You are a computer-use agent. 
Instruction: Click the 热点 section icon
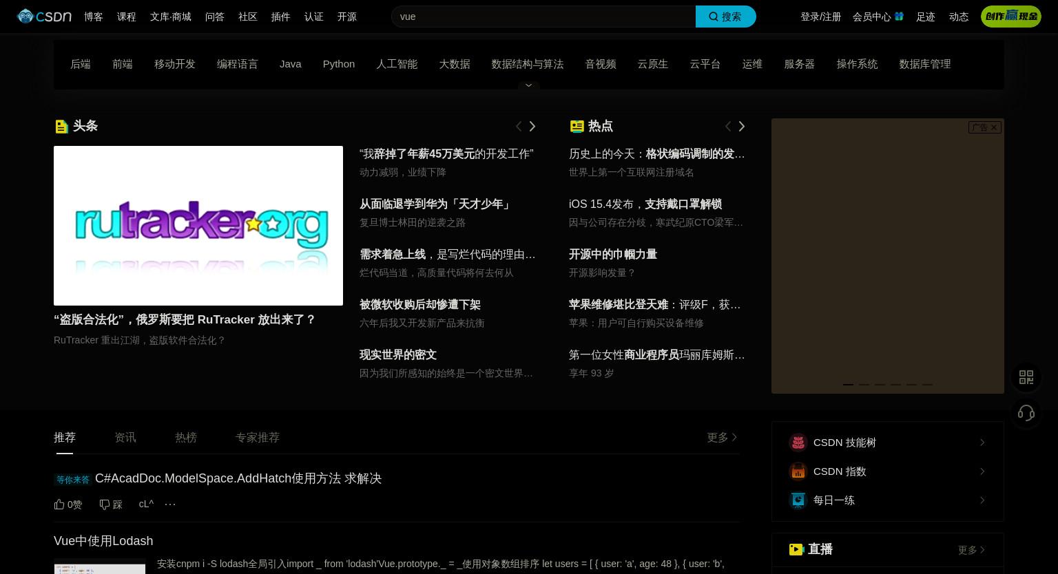577,126
